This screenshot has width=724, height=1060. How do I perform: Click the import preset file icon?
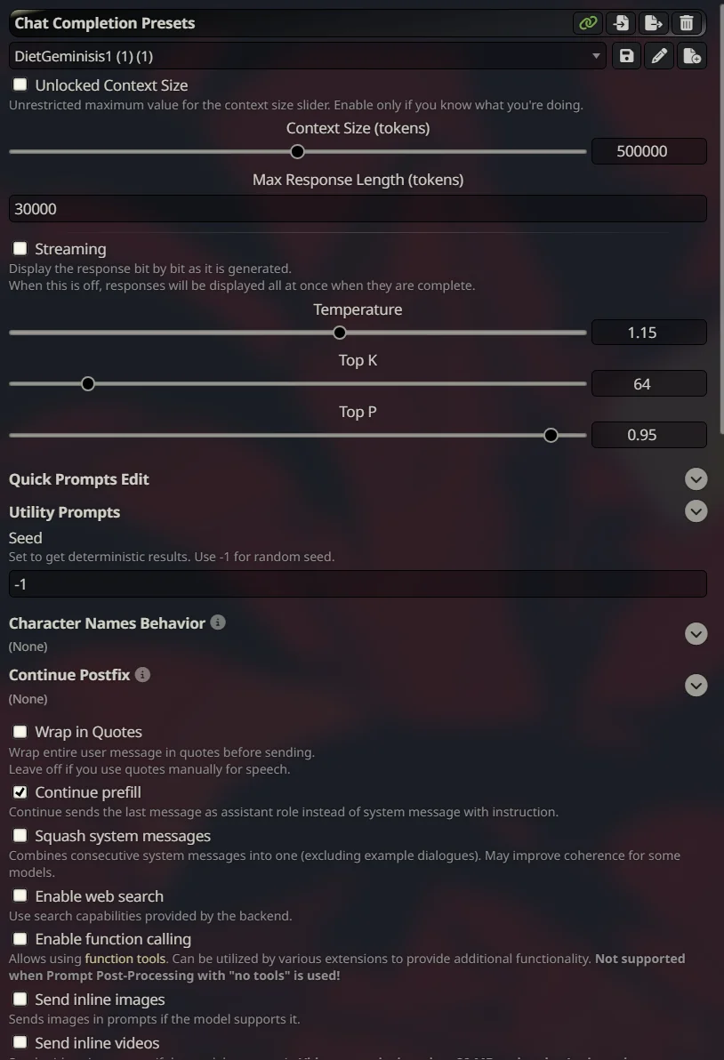click(621, 23)
